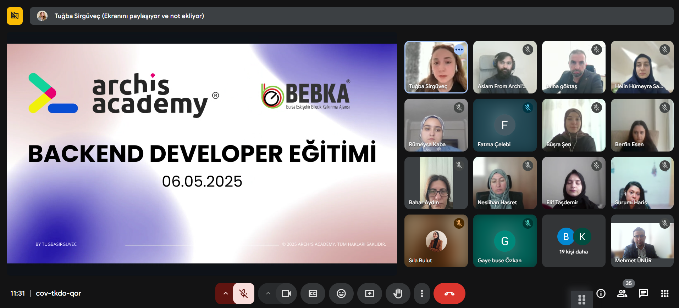Toggle closed captions (CC) button
This screenshot has height=308, width=679.
[313, 293]
